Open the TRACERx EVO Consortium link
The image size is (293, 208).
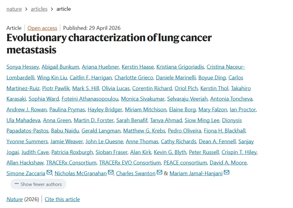click(130, 163)
